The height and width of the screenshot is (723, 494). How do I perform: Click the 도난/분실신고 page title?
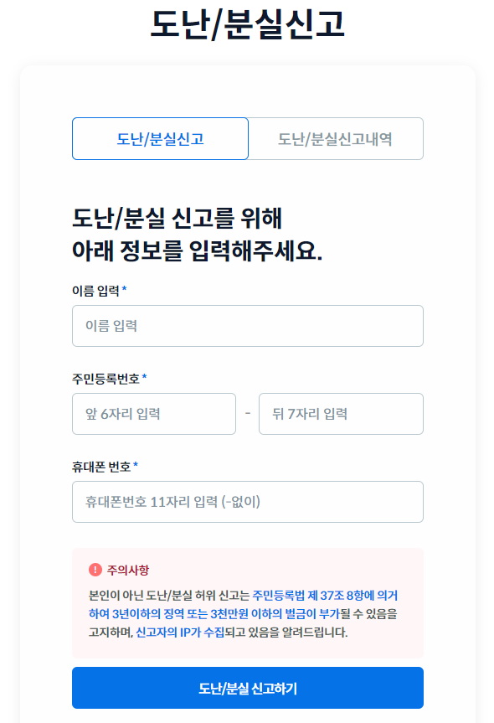(x=247, y=25)
